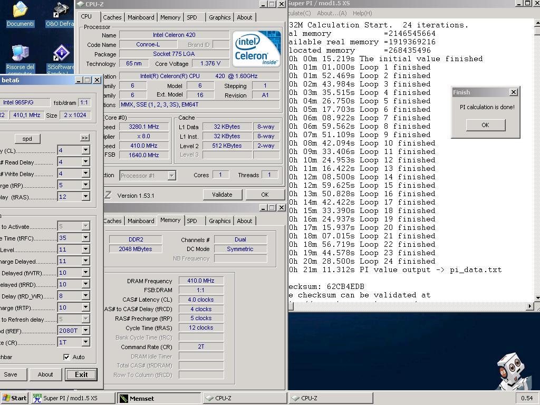
Task: Activate the first CPU-Z taskbar button
Action: tap(245, 398)
